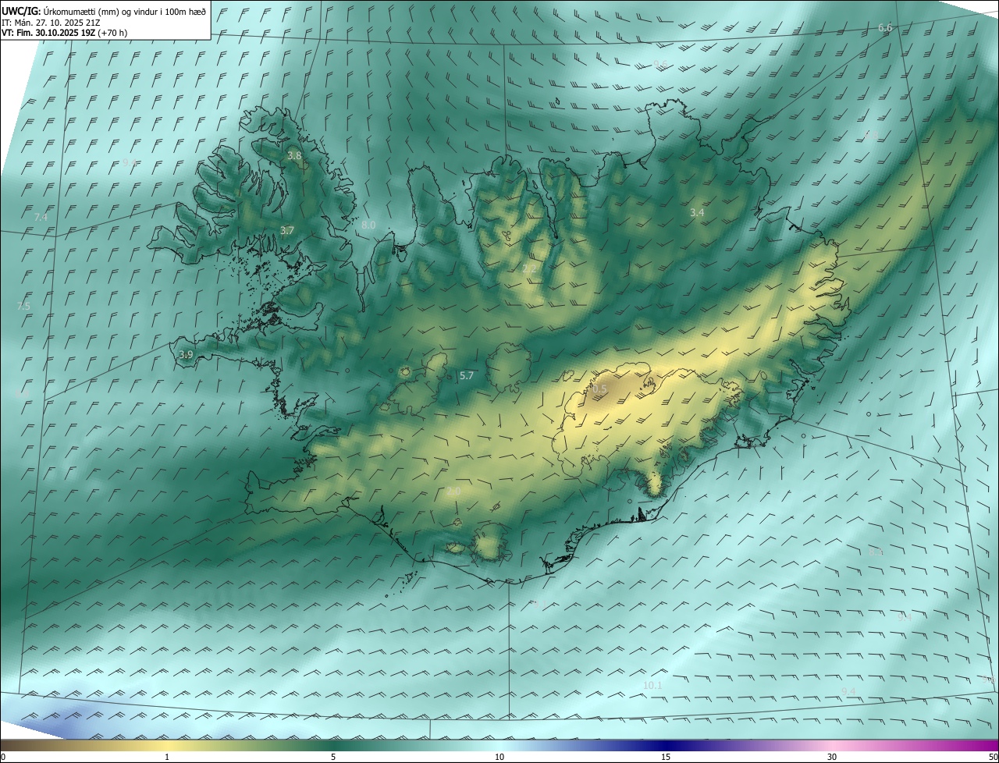Click the 3.9 value on the western peninsula
This screenshot has height=763, width=999.
pyautogui.click(x=186, y=354)
